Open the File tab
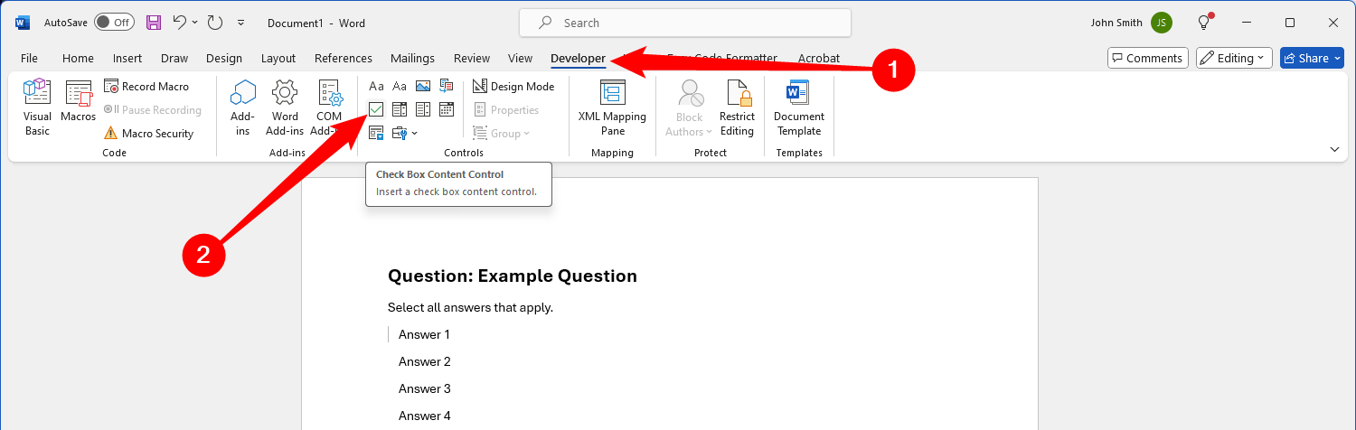 pos(29,58)
